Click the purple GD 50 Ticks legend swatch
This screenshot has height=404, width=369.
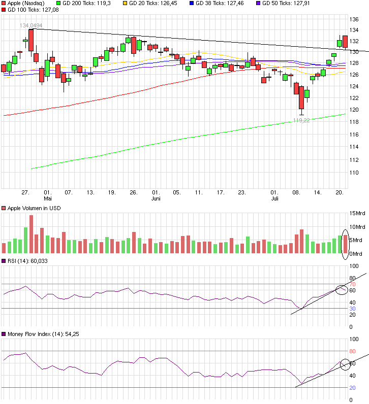[258, 4]
